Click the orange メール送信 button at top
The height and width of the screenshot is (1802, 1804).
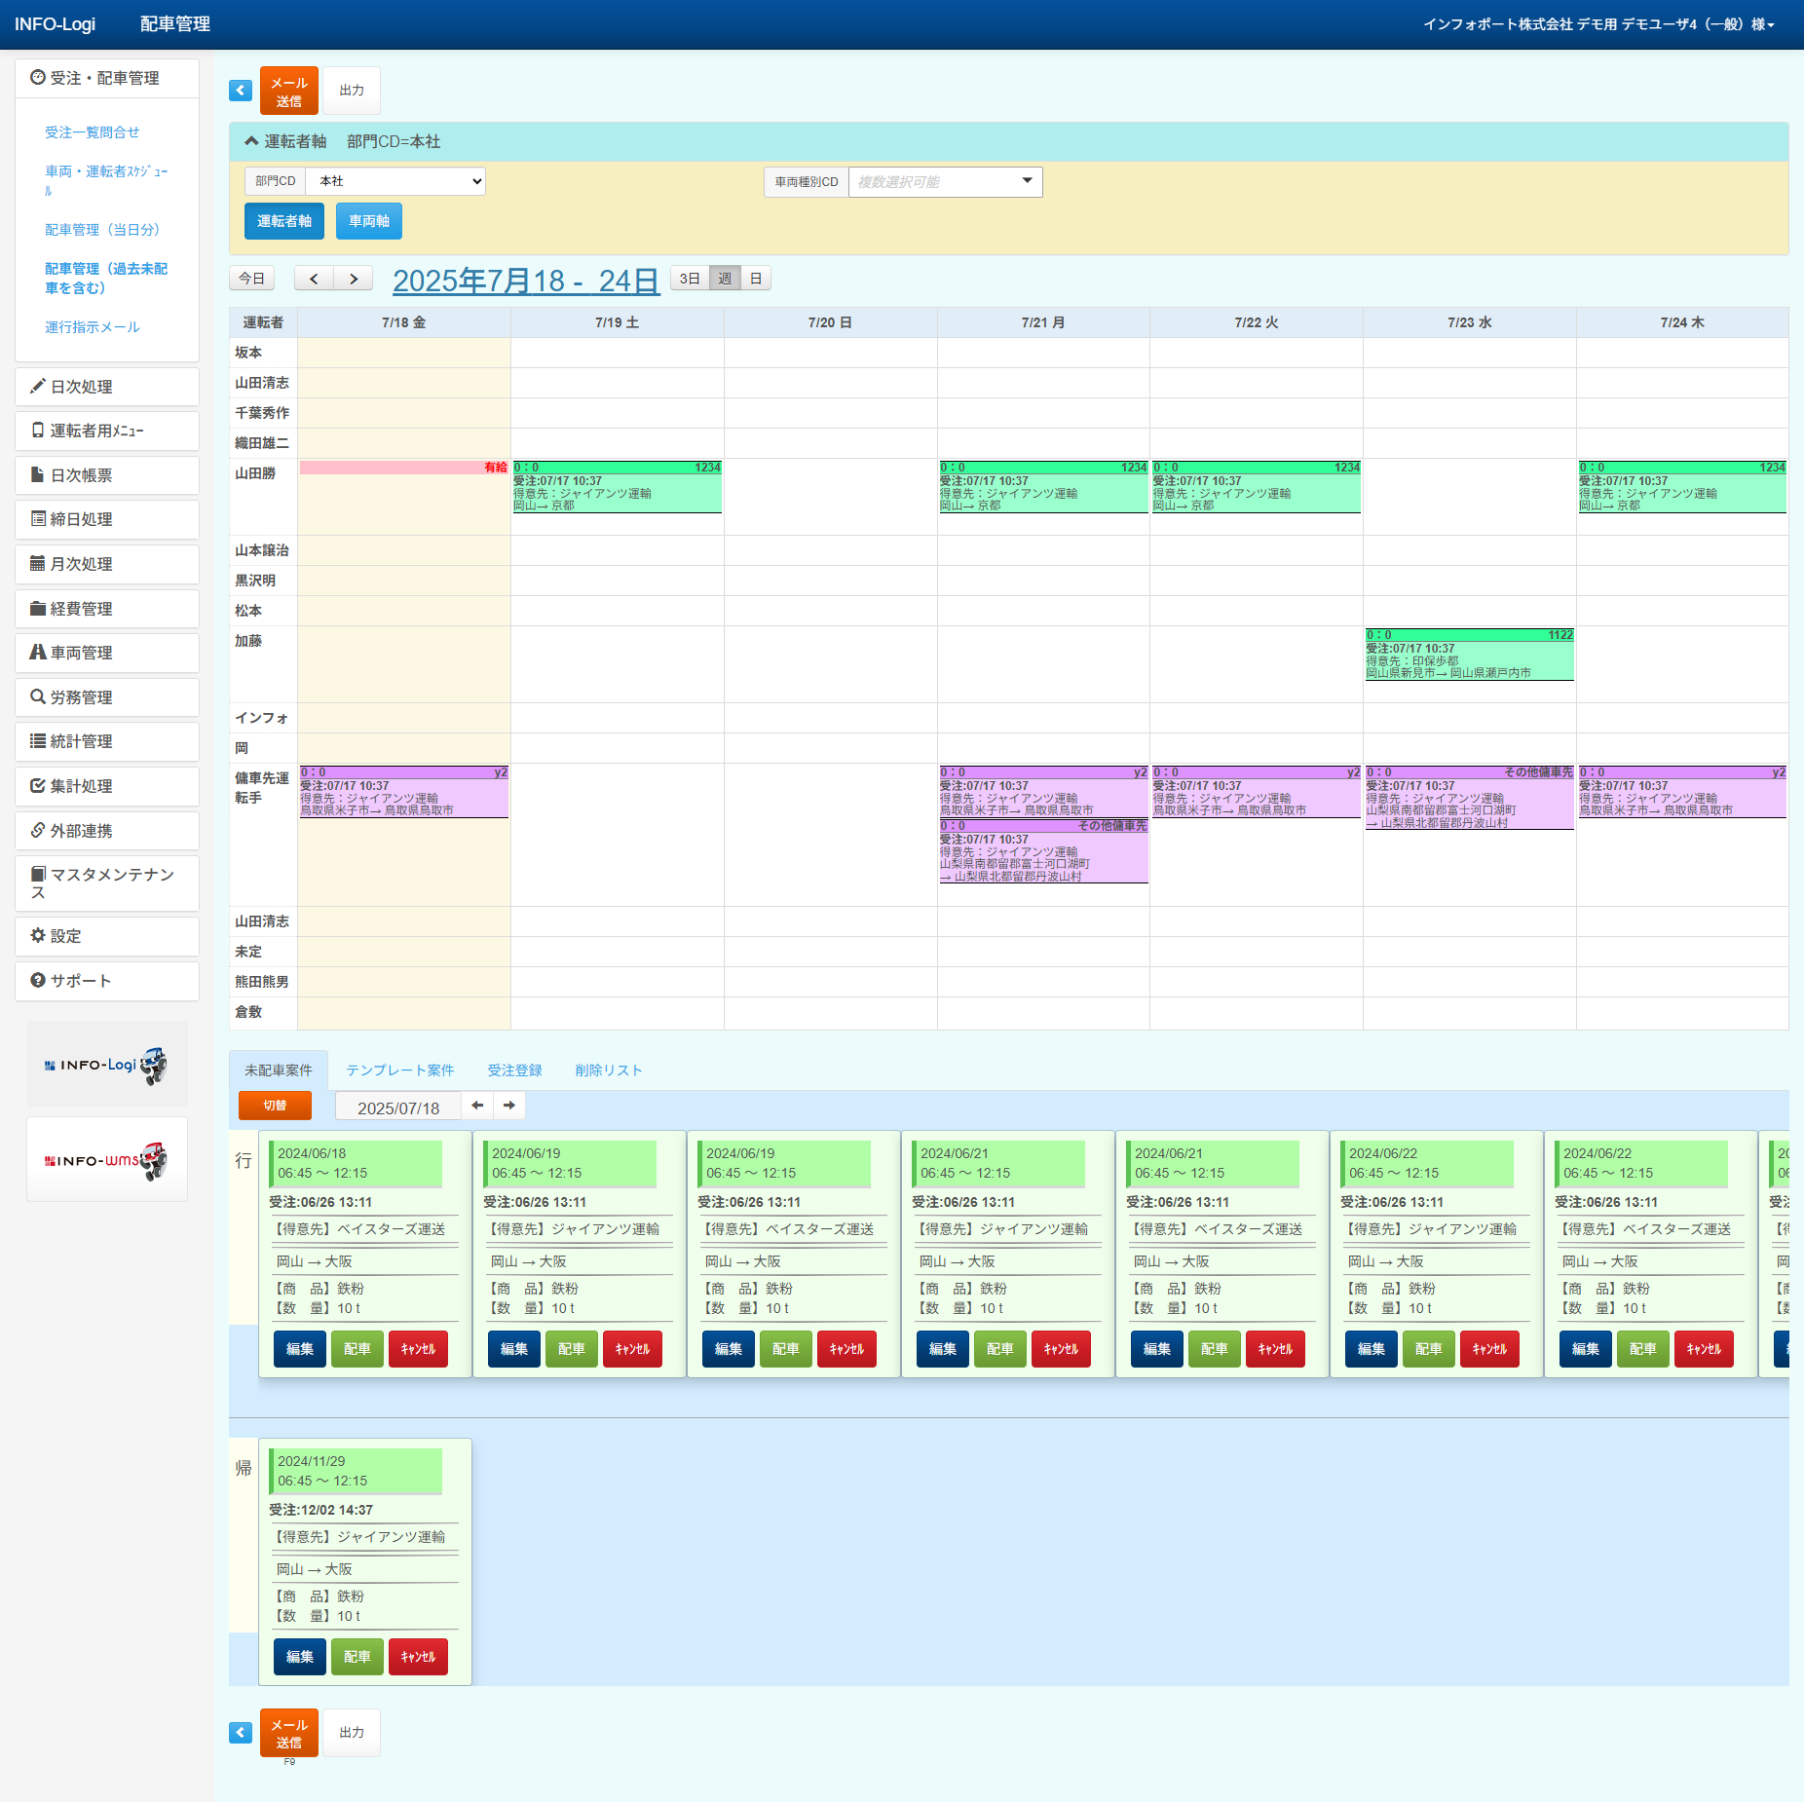click(x=288, y=92)
